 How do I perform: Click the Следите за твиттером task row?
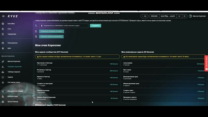(x=77, y=84)
